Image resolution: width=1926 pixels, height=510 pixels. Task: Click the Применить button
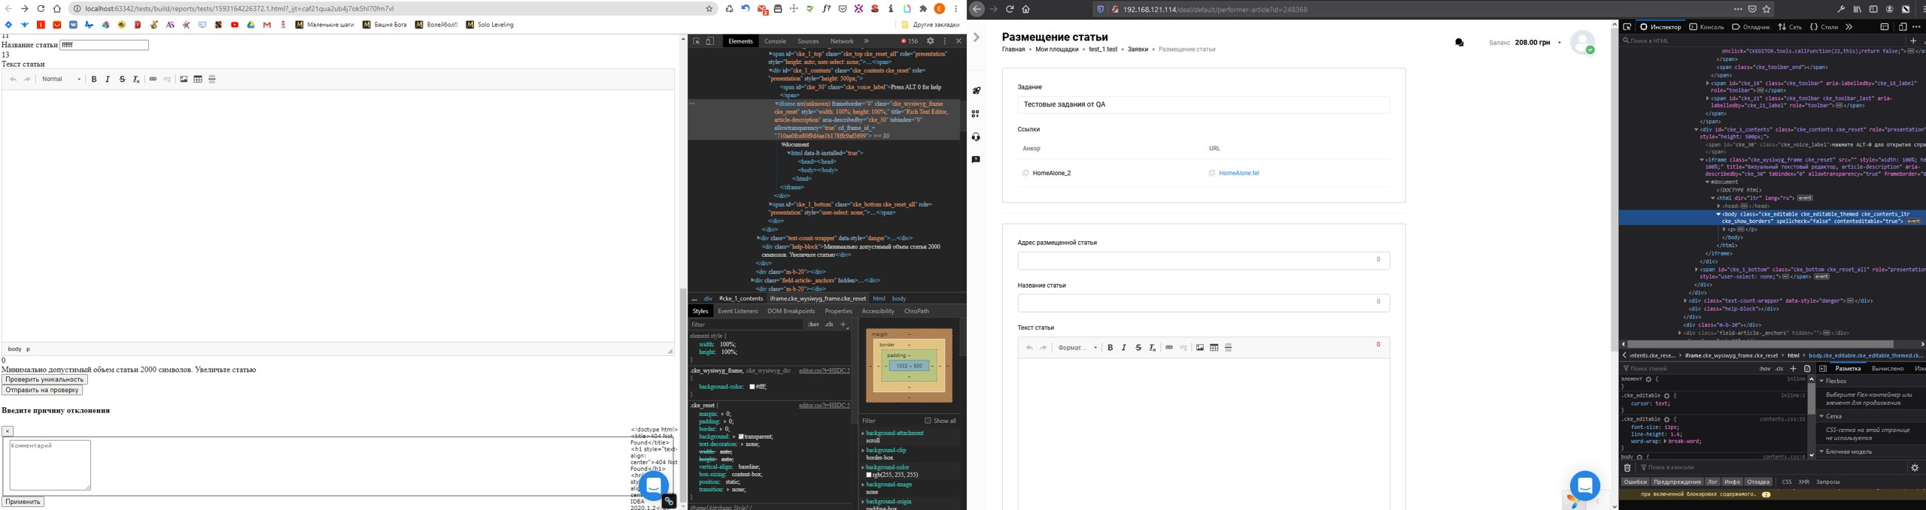click(x=23, y=502)
